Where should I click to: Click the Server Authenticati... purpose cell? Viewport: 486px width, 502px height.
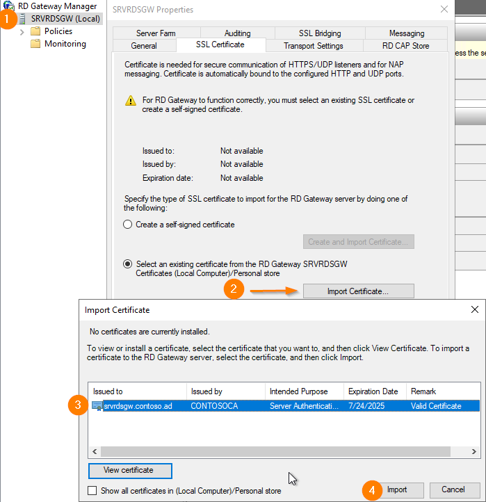point(304,406)
